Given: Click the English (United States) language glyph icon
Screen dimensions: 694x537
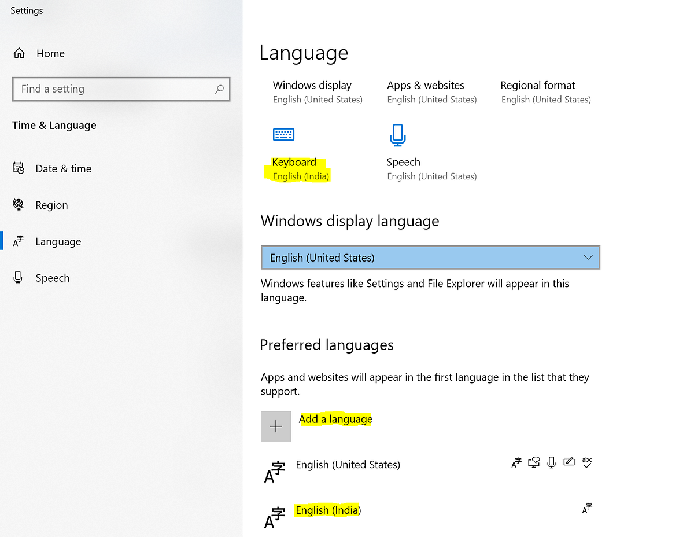Looking at the screenshot, I should (275, 472).
